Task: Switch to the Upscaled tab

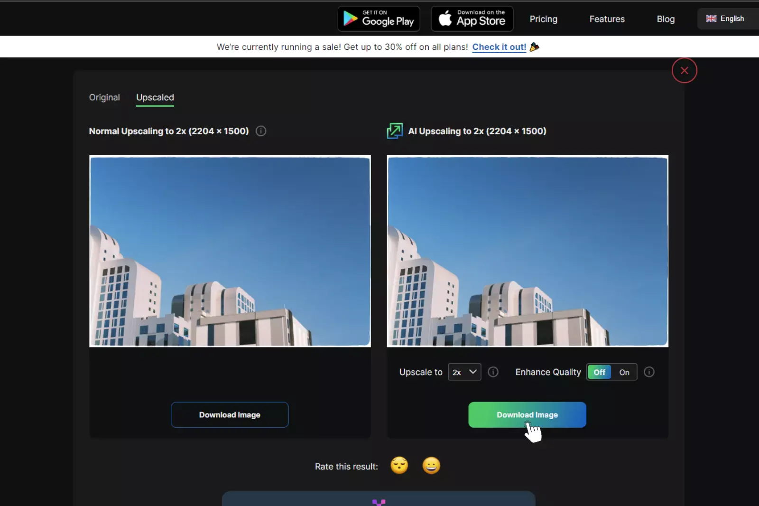Action: pyautogui.click(x=155, y=97)
